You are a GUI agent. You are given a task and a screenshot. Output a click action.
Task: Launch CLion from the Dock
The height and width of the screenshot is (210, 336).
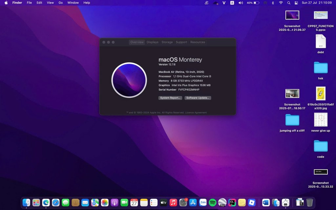coord(232,202)
